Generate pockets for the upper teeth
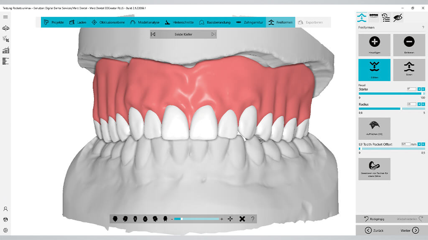The width and height of the screenshot is (428, 240). pyautogui.click(x=374, y=169)
